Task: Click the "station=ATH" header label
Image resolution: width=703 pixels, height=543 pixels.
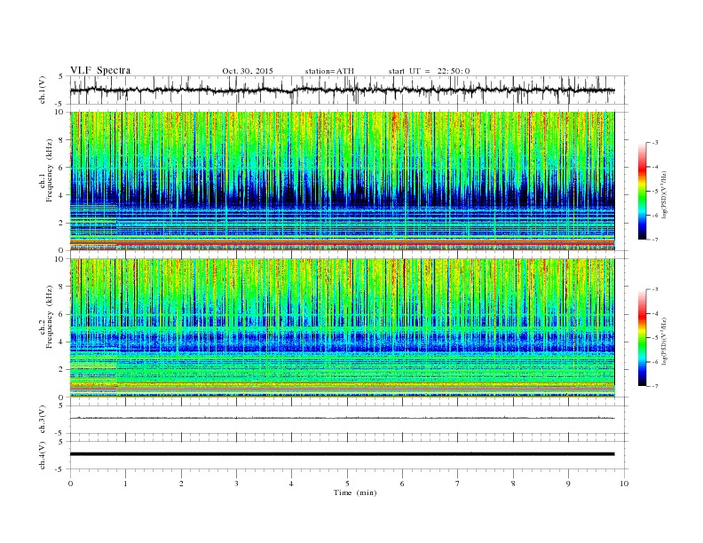Action: (329, 71)
